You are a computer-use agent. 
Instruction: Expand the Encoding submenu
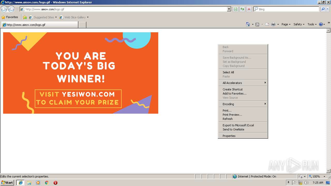click(243, 104)
